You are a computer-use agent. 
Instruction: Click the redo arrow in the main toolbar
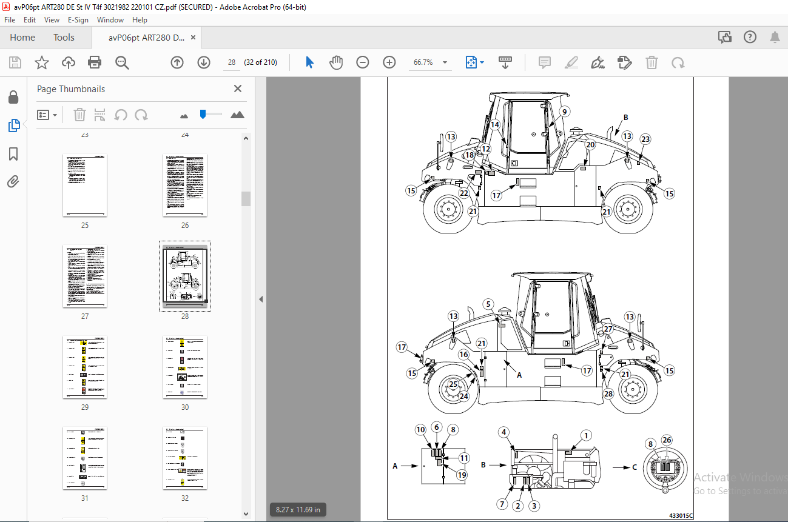(678, 62)
